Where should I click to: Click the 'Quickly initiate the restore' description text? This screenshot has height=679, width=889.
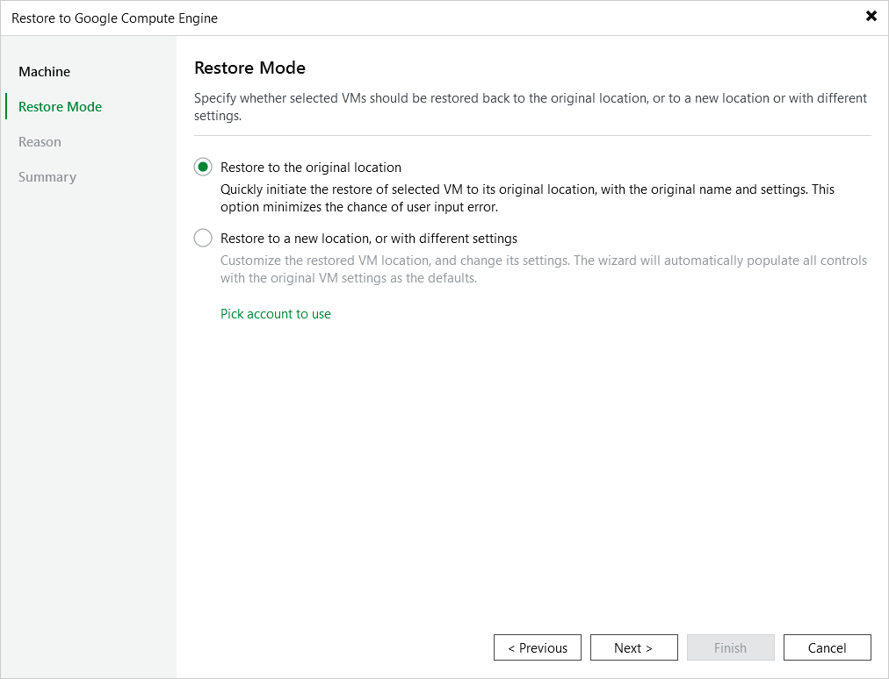point(527,198)
